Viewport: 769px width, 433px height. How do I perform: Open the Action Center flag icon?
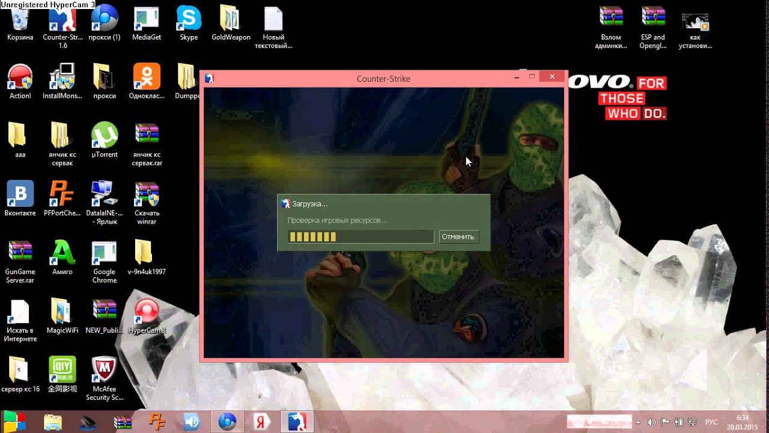point(666,422)
